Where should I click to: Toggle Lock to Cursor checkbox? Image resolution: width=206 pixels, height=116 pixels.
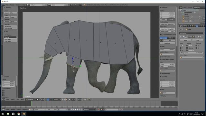(161, 57)
